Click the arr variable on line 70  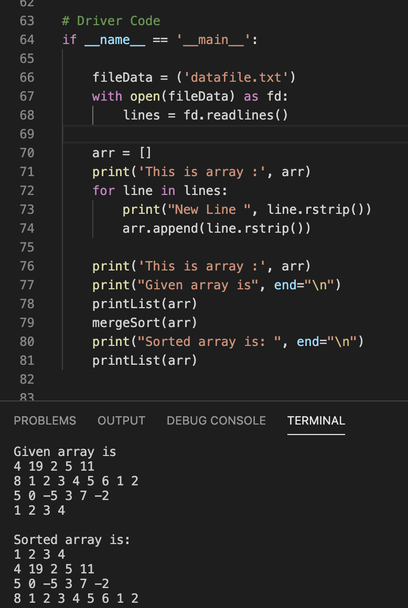coord(100,153)
